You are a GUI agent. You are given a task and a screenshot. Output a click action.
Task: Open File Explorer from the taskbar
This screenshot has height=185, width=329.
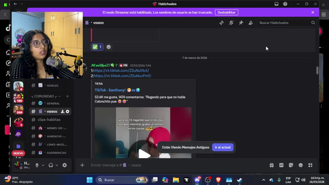[x=176, y=180]
